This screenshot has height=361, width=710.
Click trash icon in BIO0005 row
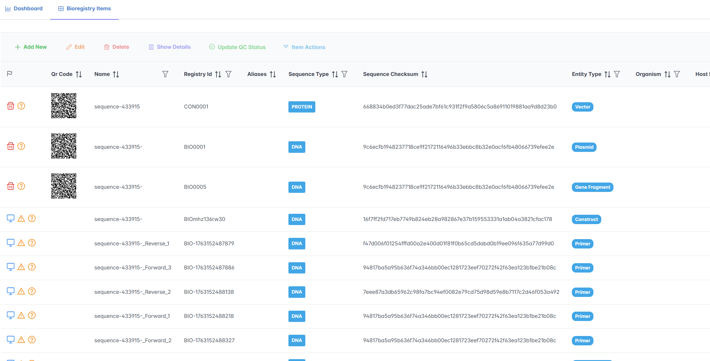click(11, 186)
